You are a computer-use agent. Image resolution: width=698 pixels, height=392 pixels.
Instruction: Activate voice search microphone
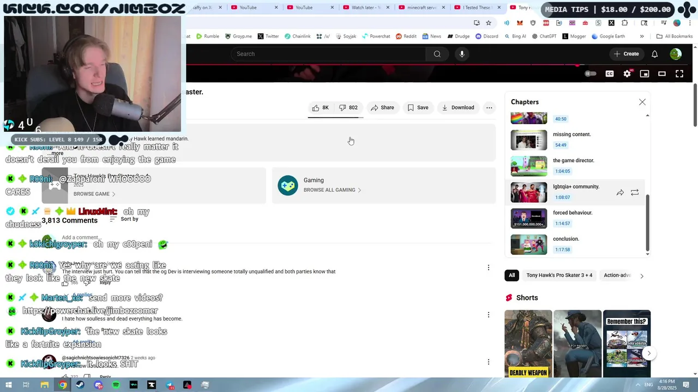coord(462,54)
